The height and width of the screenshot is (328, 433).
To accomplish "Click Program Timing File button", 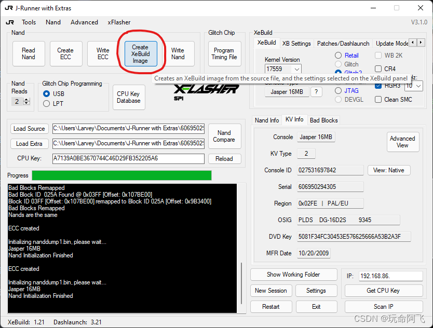I will click(224, 53).
